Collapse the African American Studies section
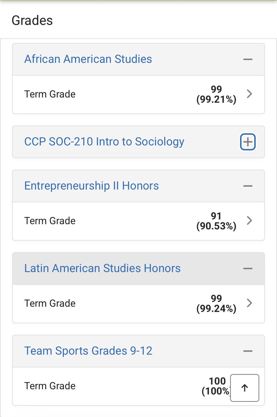This screenshot has width=277, height=417. pyautogui.click(x=248, y=59)
